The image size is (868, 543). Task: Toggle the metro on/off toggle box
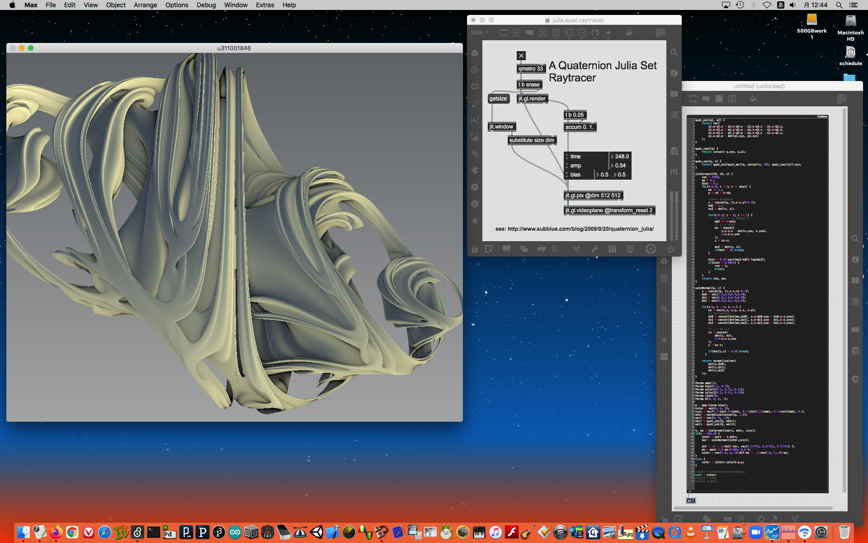pos(521,56)
